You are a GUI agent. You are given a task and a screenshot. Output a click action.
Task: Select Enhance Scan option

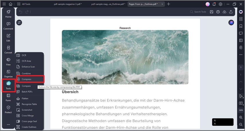(x=29, y=67)
